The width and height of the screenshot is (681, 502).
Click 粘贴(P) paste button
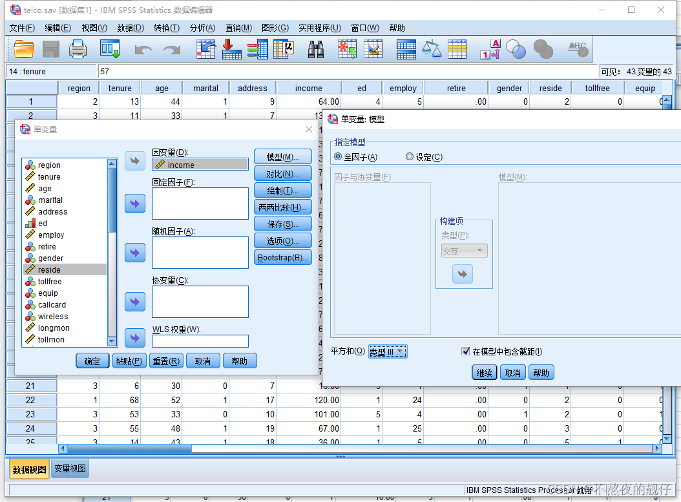129,361
